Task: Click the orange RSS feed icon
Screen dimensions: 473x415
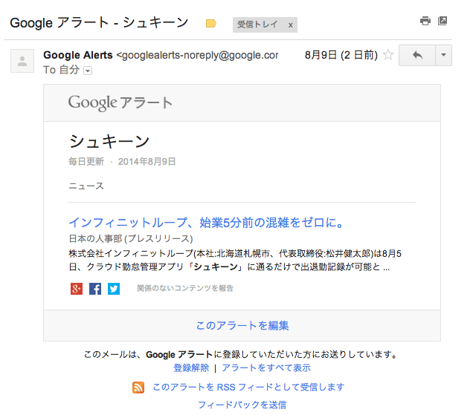Action: [138, 388]
